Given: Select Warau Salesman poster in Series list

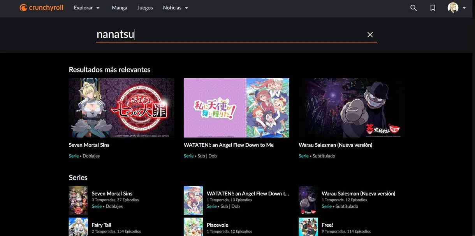Looking at the screenshot, I should click(x=308, y=201).
